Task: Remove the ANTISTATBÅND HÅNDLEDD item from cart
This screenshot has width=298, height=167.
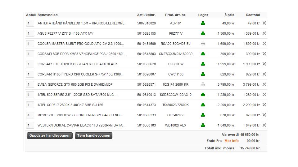Action: pyautogui.click(x=264, y=23)
